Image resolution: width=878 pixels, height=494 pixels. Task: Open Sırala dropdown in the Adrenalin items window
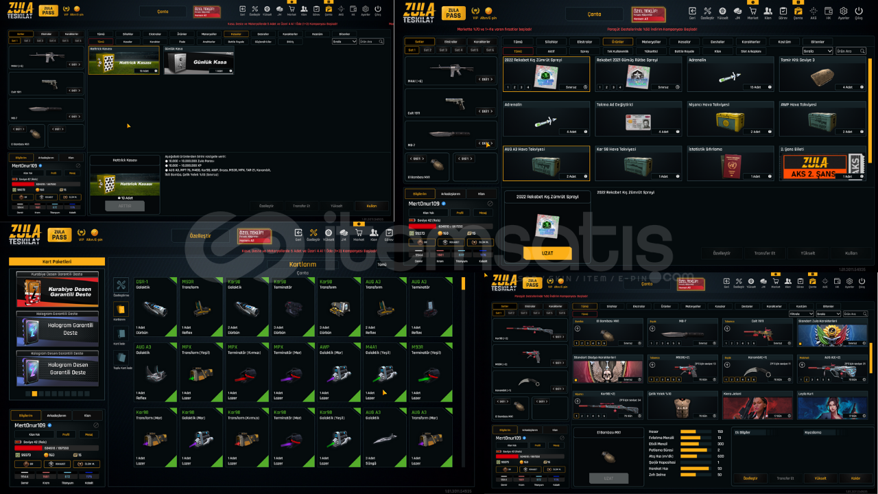tap(818, 51)
